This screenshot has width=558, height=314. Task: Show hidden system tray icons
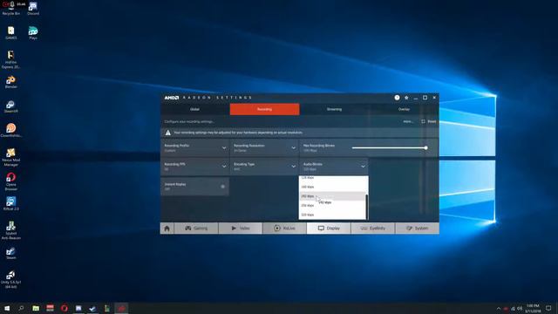click(x=498, y=308)
